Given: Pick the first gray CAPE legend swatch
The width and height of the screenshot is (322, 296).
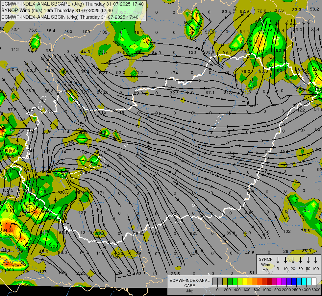Looking at the screenshot, I should 215,281.
